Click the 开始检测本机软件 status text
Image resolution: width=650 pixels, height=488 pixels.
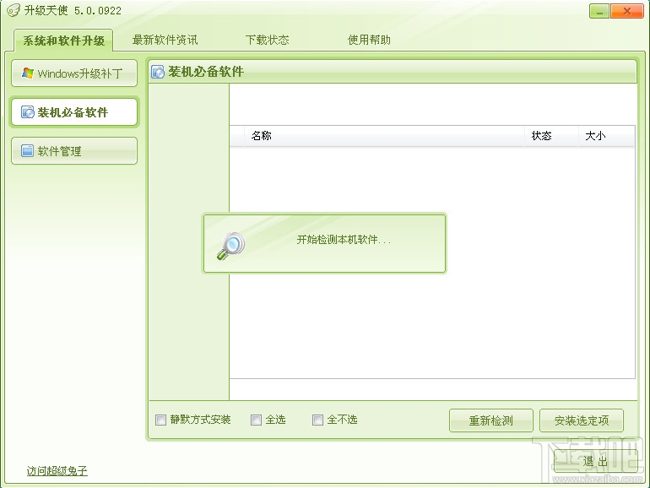point(344,239)
